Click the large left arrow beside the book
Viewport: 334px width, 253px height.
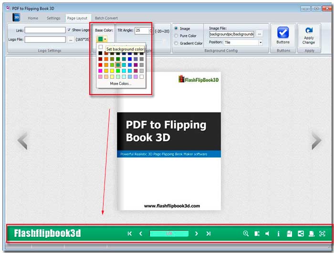[22, 141]
